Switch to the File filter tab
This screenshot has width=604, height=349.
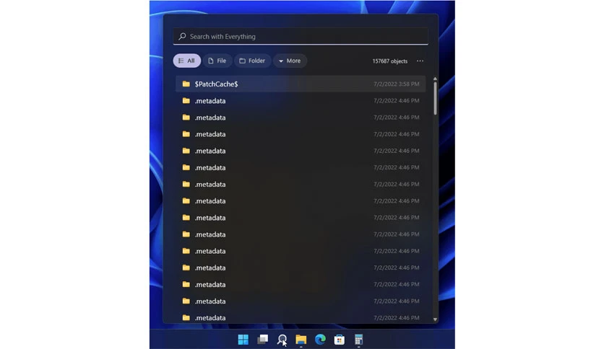pyautogui.click(x=217, y=61)
